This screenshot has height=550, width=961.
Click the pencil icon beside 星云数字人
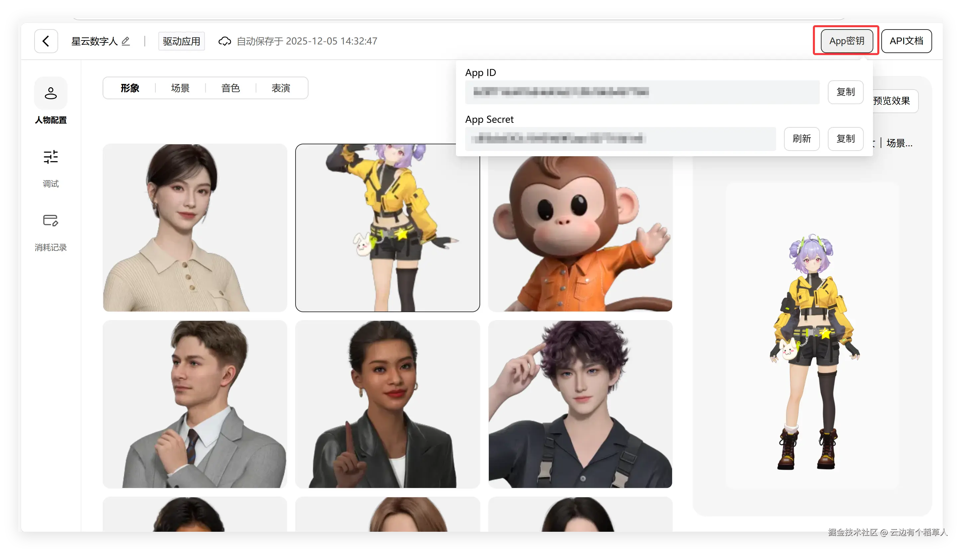[x=126, y=41]
